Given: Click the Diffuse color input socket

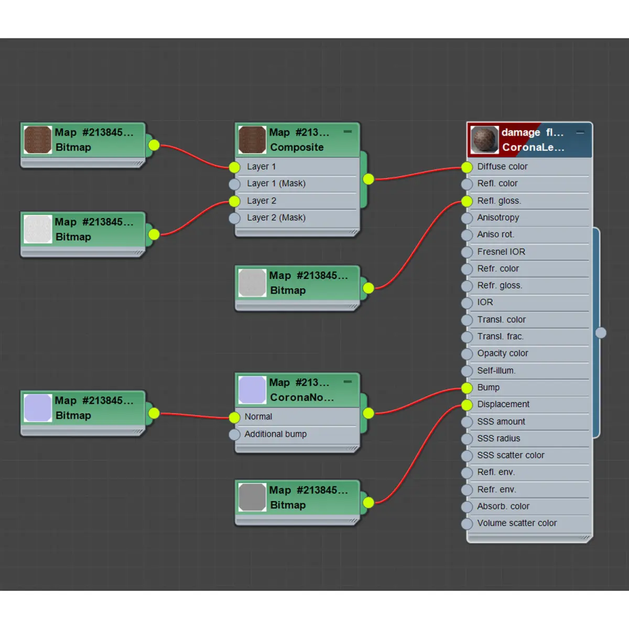Looking at the screenshot, I should 467,167.
